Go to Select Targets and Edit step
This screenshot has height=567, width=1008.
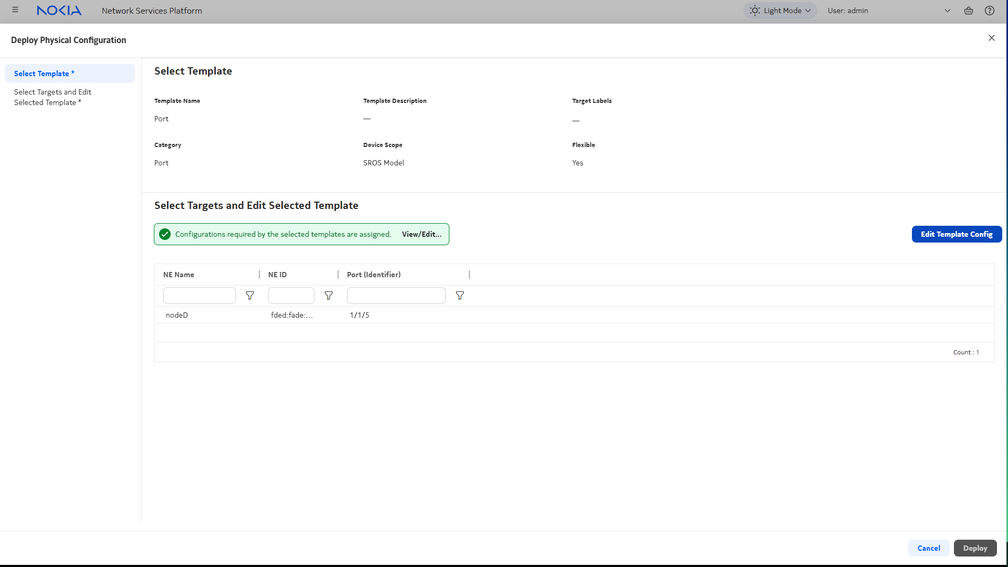coord(52,97)
